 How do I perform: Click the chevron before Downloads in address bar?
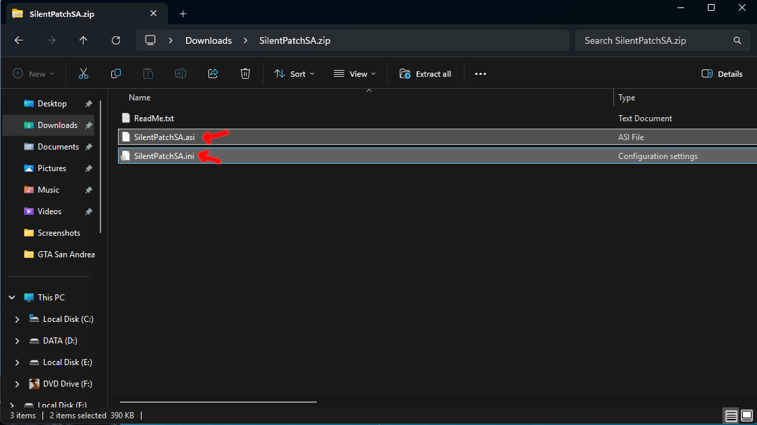171,40
